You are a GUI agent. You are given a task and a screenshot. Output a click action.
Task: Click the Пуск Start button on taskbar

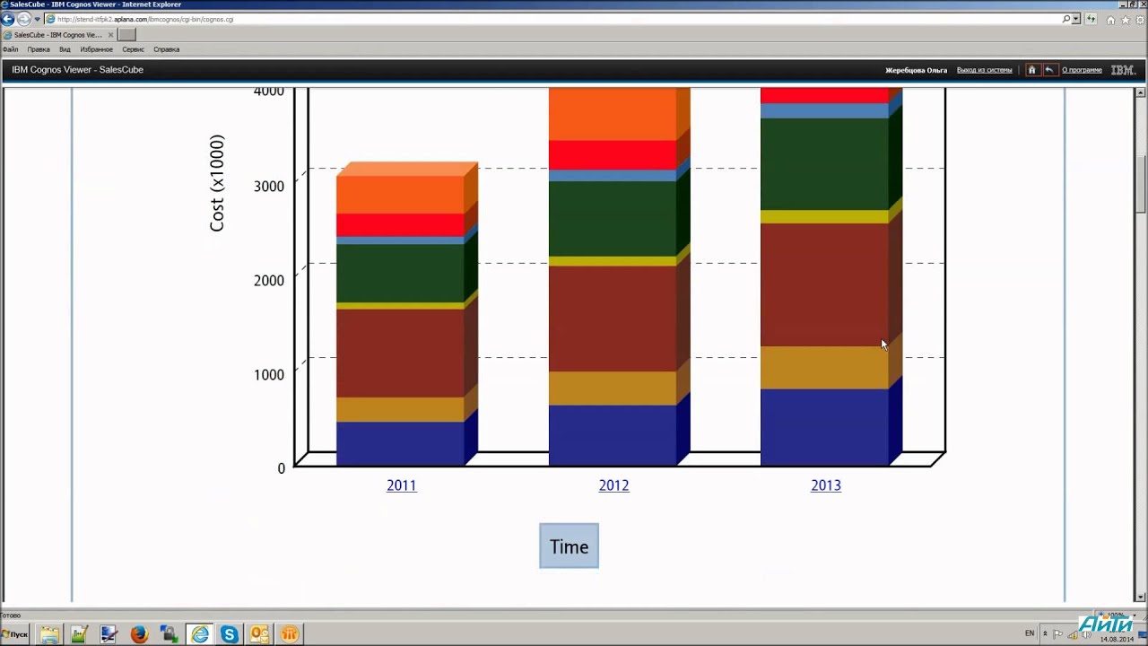pyautogui.click(x=15, y=634)
